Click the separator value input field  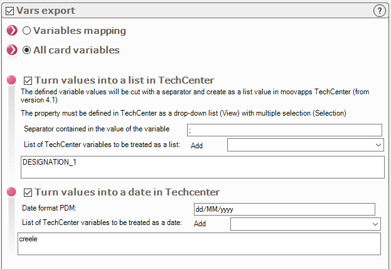[x=284, y=130]
